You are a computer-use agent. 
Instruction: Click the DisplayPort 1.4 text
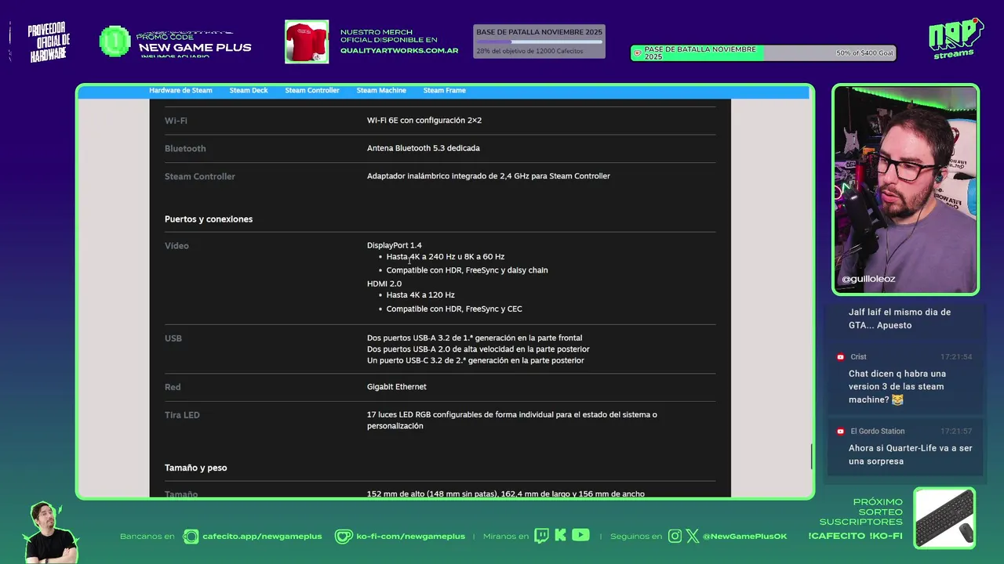pos(395,245)
